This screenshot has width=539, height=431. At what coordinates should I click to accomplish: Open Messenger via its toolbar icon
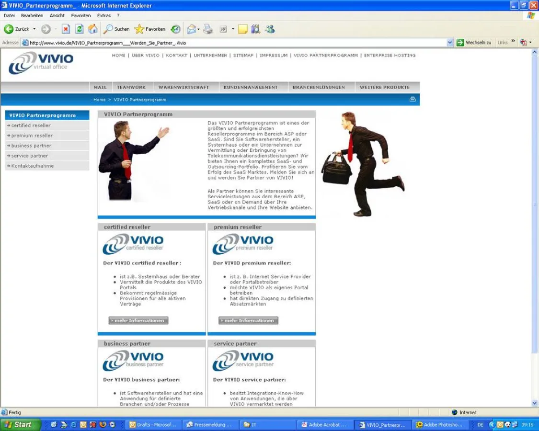[x=269, y=29]
